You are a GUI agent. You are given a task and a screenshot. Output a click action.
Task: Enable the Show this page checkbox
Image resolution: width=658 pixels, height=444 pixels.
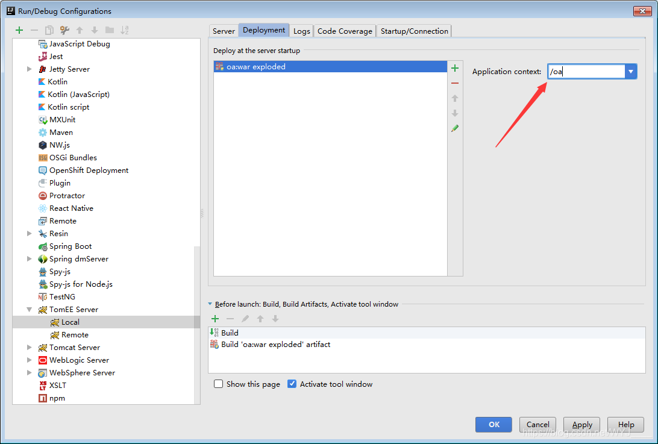[x=218, y=384]
